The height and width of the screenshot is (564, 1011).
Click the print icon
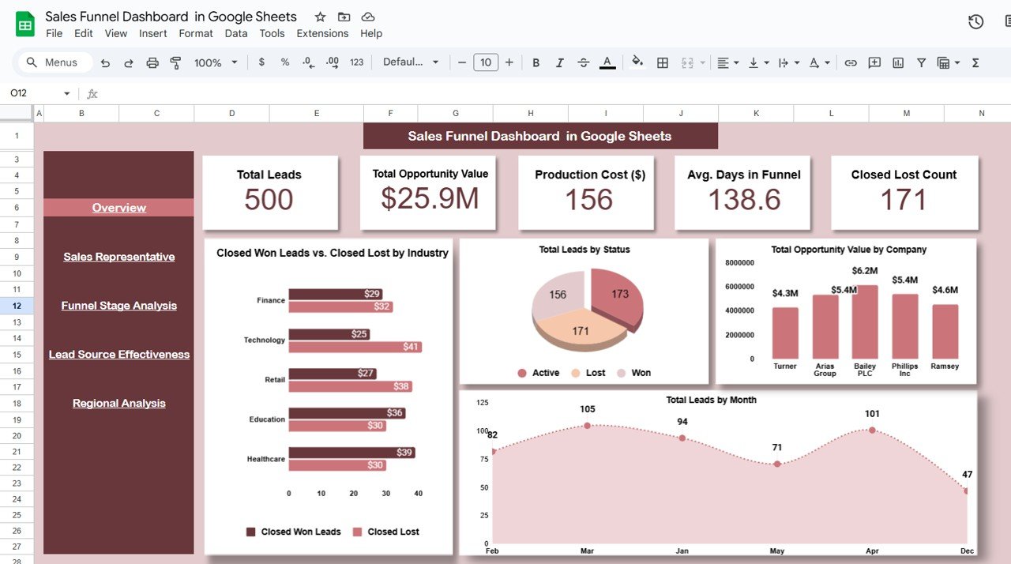152,63
